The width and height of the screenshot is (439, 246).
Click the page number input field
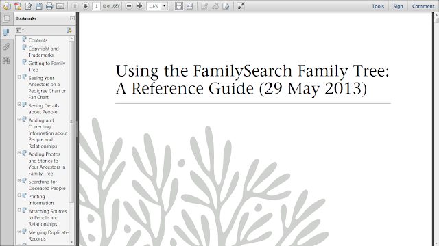coord(96,6)
